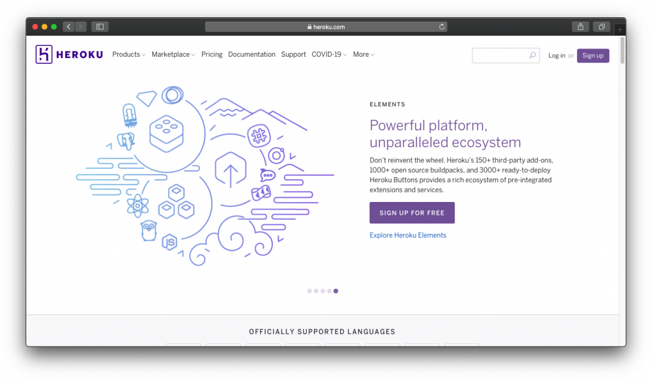Click the PostgreSQL elephant icon in the illustration

click(125, 141)
